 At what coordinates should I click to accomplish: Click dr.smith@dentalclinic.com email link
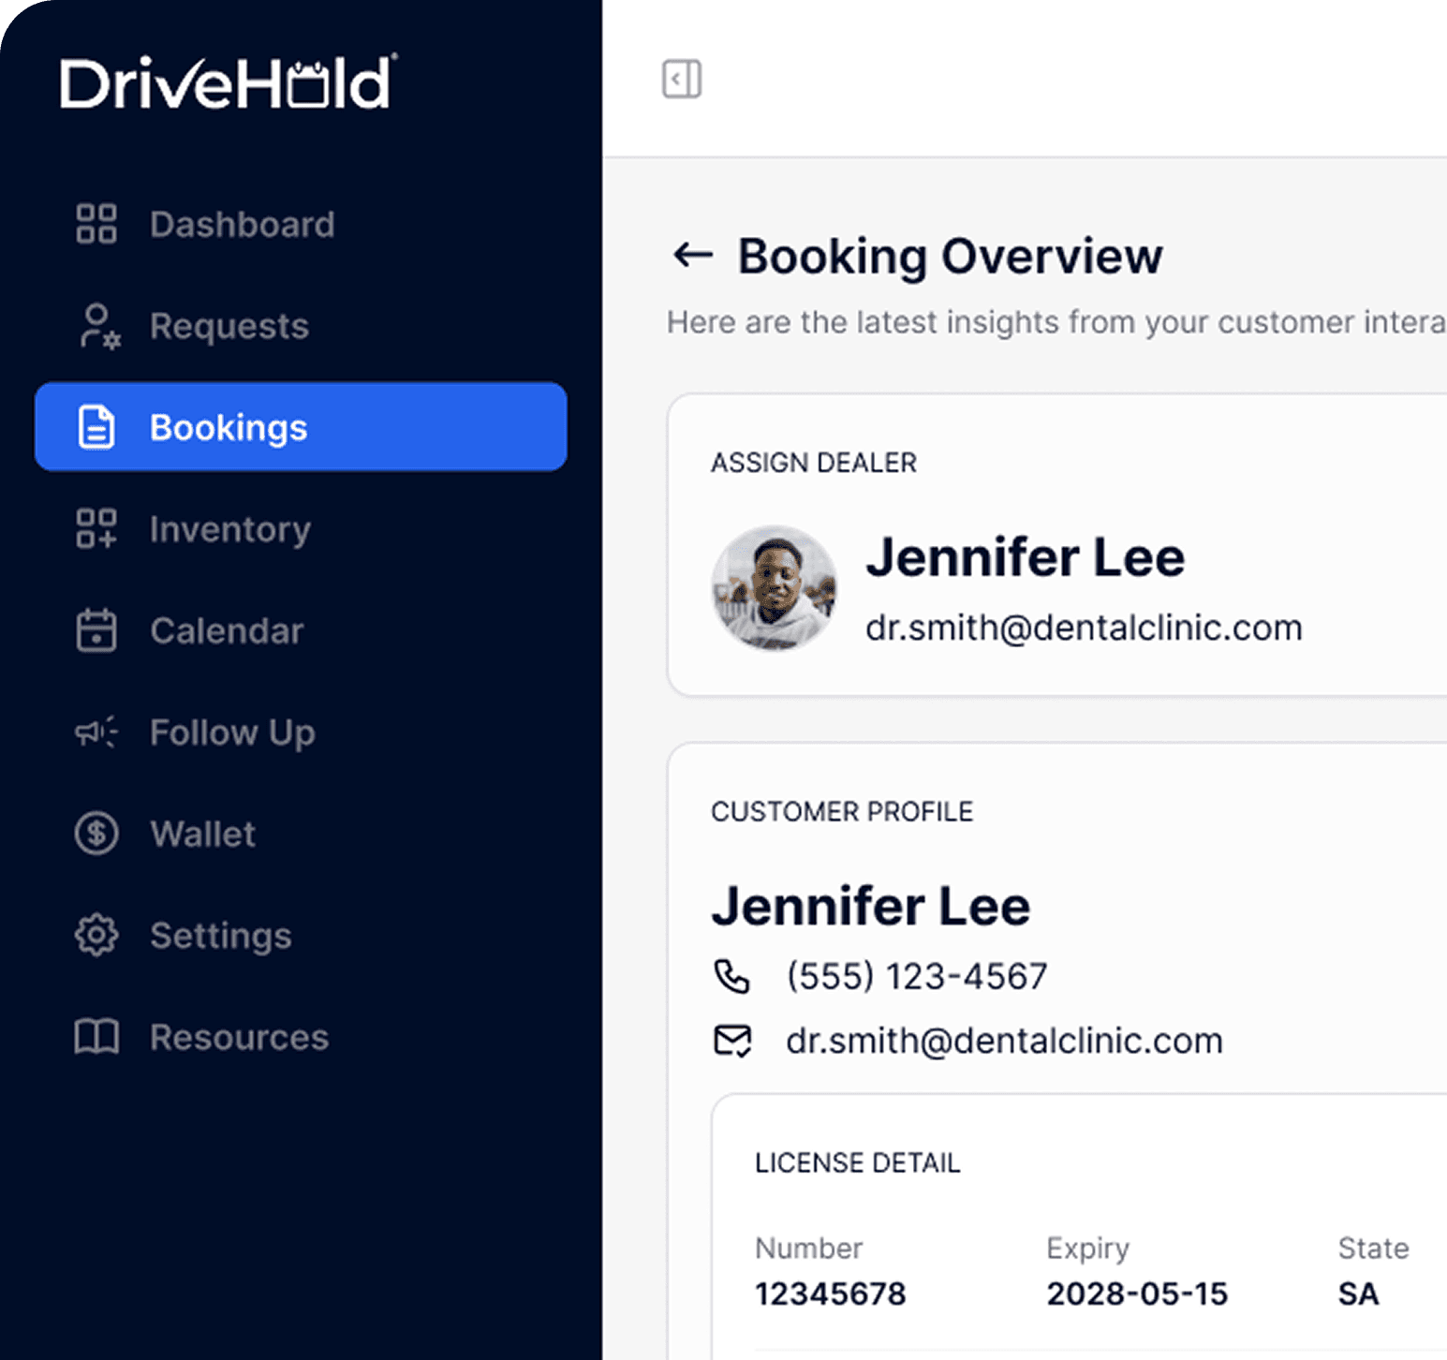pos(1084,628)
